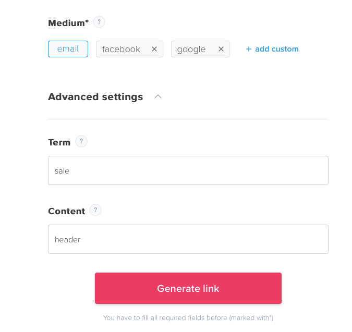Focus the Term input containing sale

(x=188, y=170)
